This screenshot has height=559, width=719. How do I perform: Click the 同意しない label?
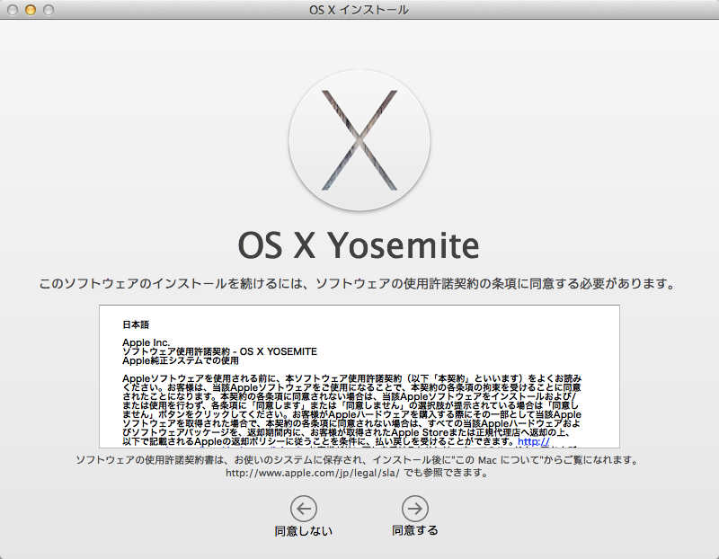point(304,531)
